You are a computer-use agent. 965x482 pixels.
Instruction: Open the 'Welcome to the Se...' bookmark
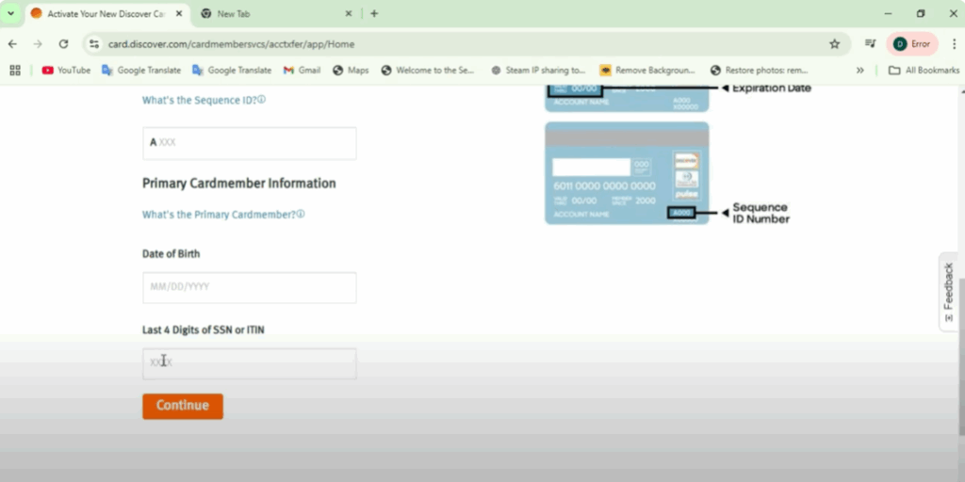[429, 70]
